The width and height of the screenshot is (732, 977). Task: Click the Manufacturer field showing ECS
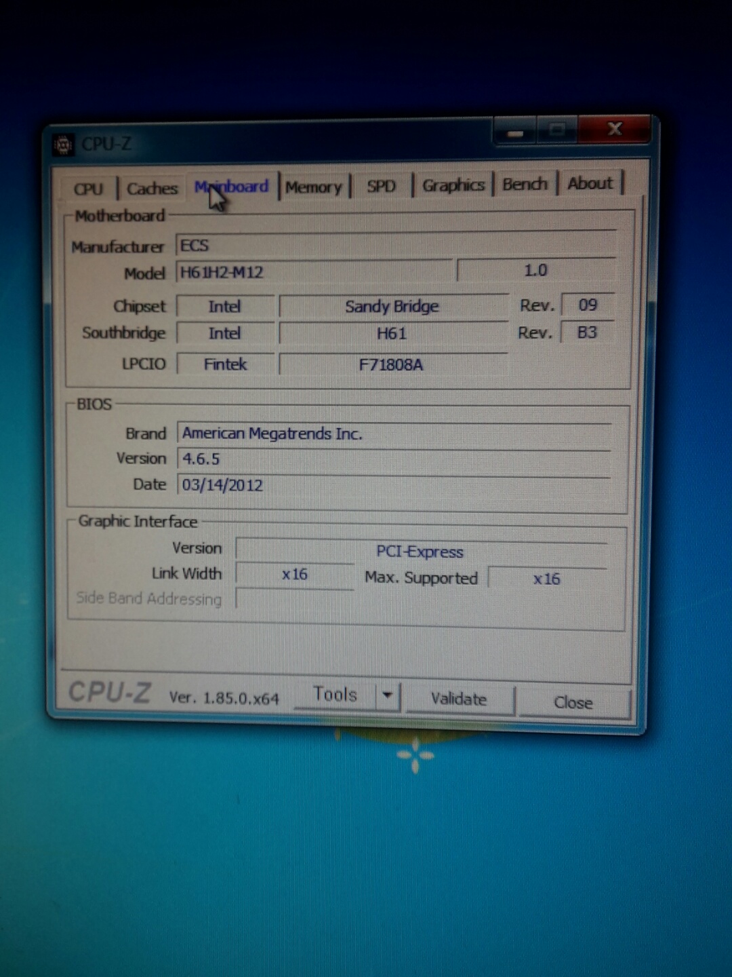pyautogui.click(x=396, y=244)
